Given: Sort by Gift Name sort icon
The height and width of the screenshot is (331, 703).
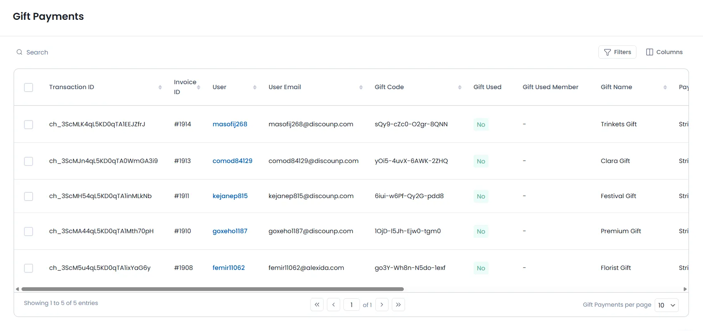Looking at the screenshot, I should [x=665, y=87].
